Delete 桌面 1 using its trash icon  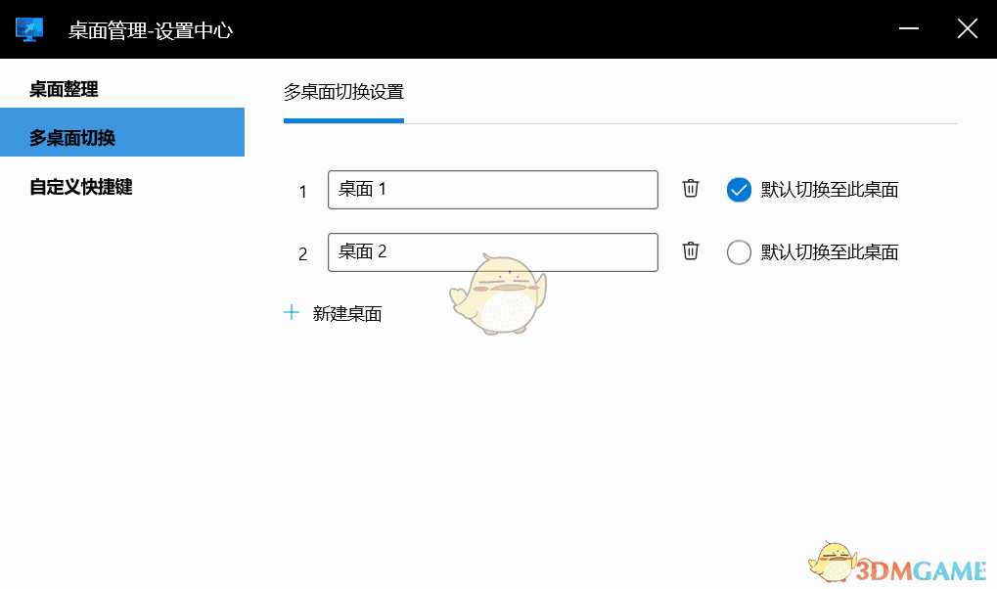(x=690, y=189)
